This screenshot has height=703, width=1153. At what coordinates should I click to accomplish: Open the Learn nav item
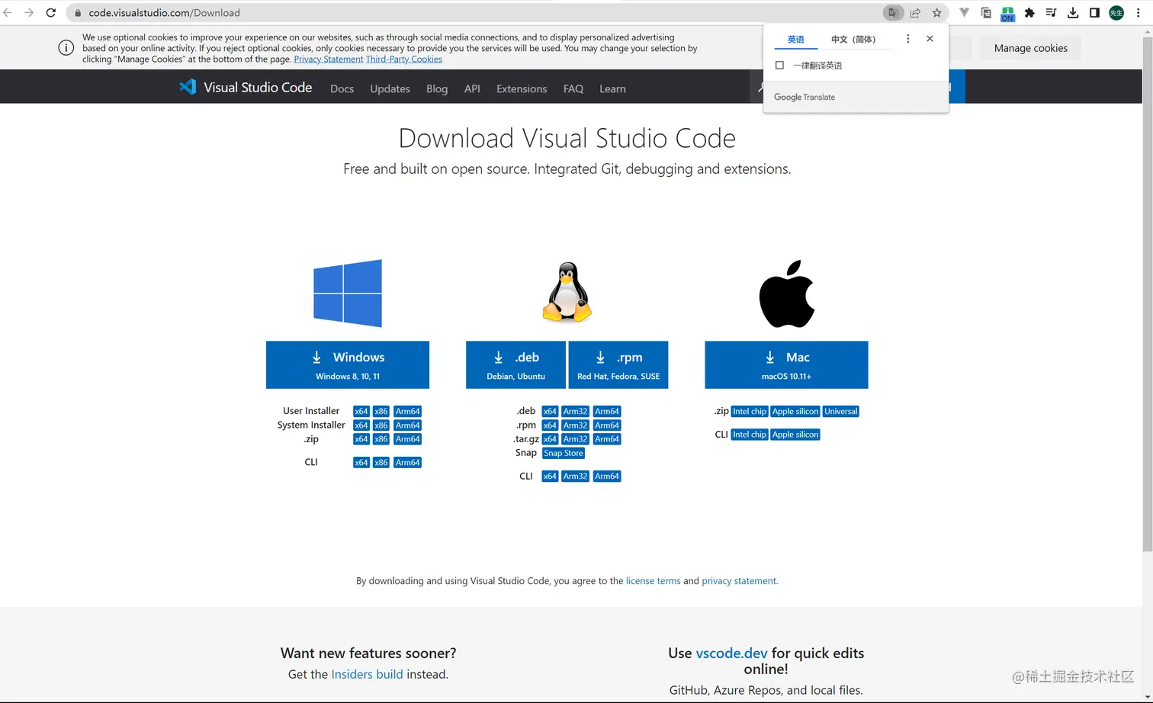tap(612, 88)
